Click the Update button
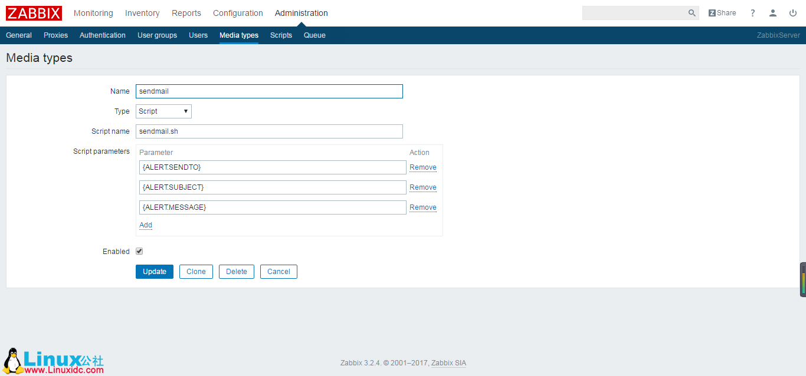 (154, 271)
